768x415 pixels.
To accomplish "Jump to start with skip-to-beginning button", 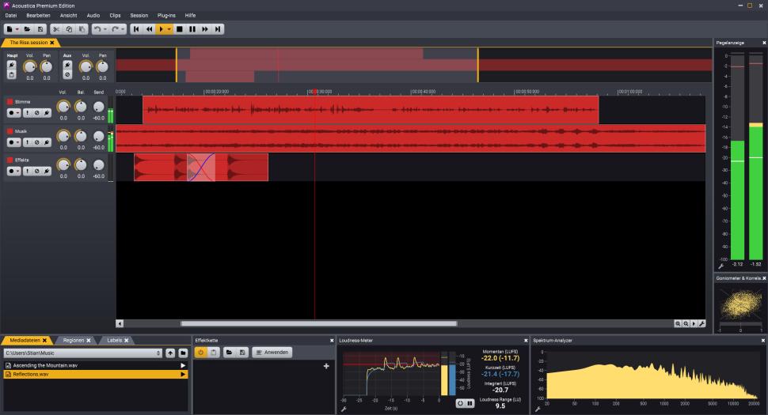I will pyautogui.click(x=137, y=29).
